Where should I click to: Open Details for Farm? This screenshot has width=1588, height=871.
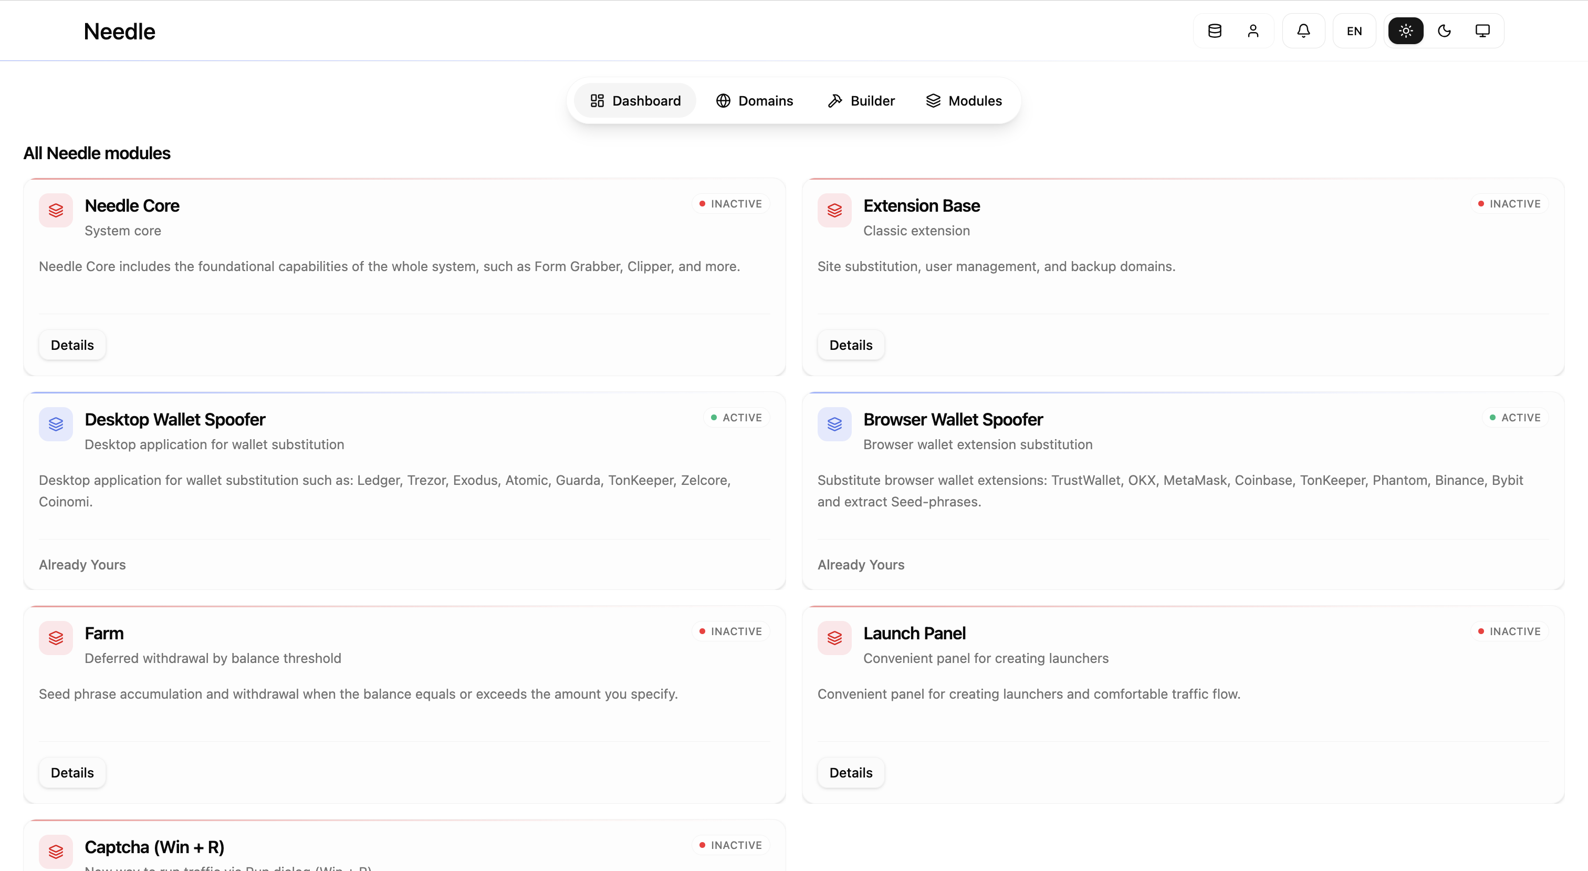[72, 772]
